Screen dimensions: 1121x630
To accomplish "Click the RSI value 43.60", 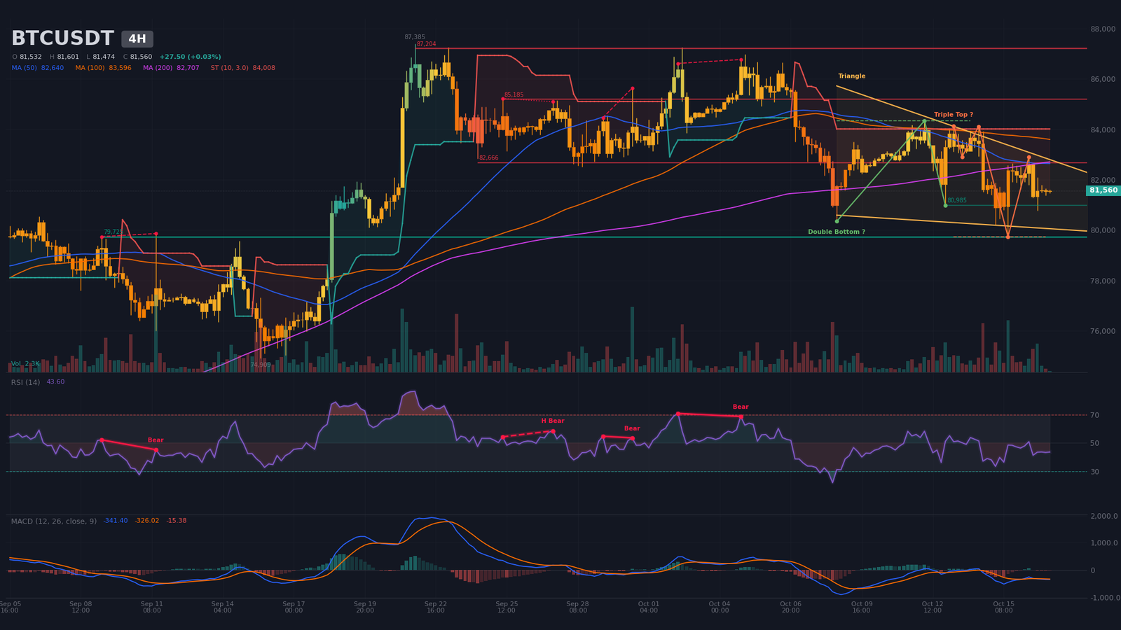I will pos(55,382).
